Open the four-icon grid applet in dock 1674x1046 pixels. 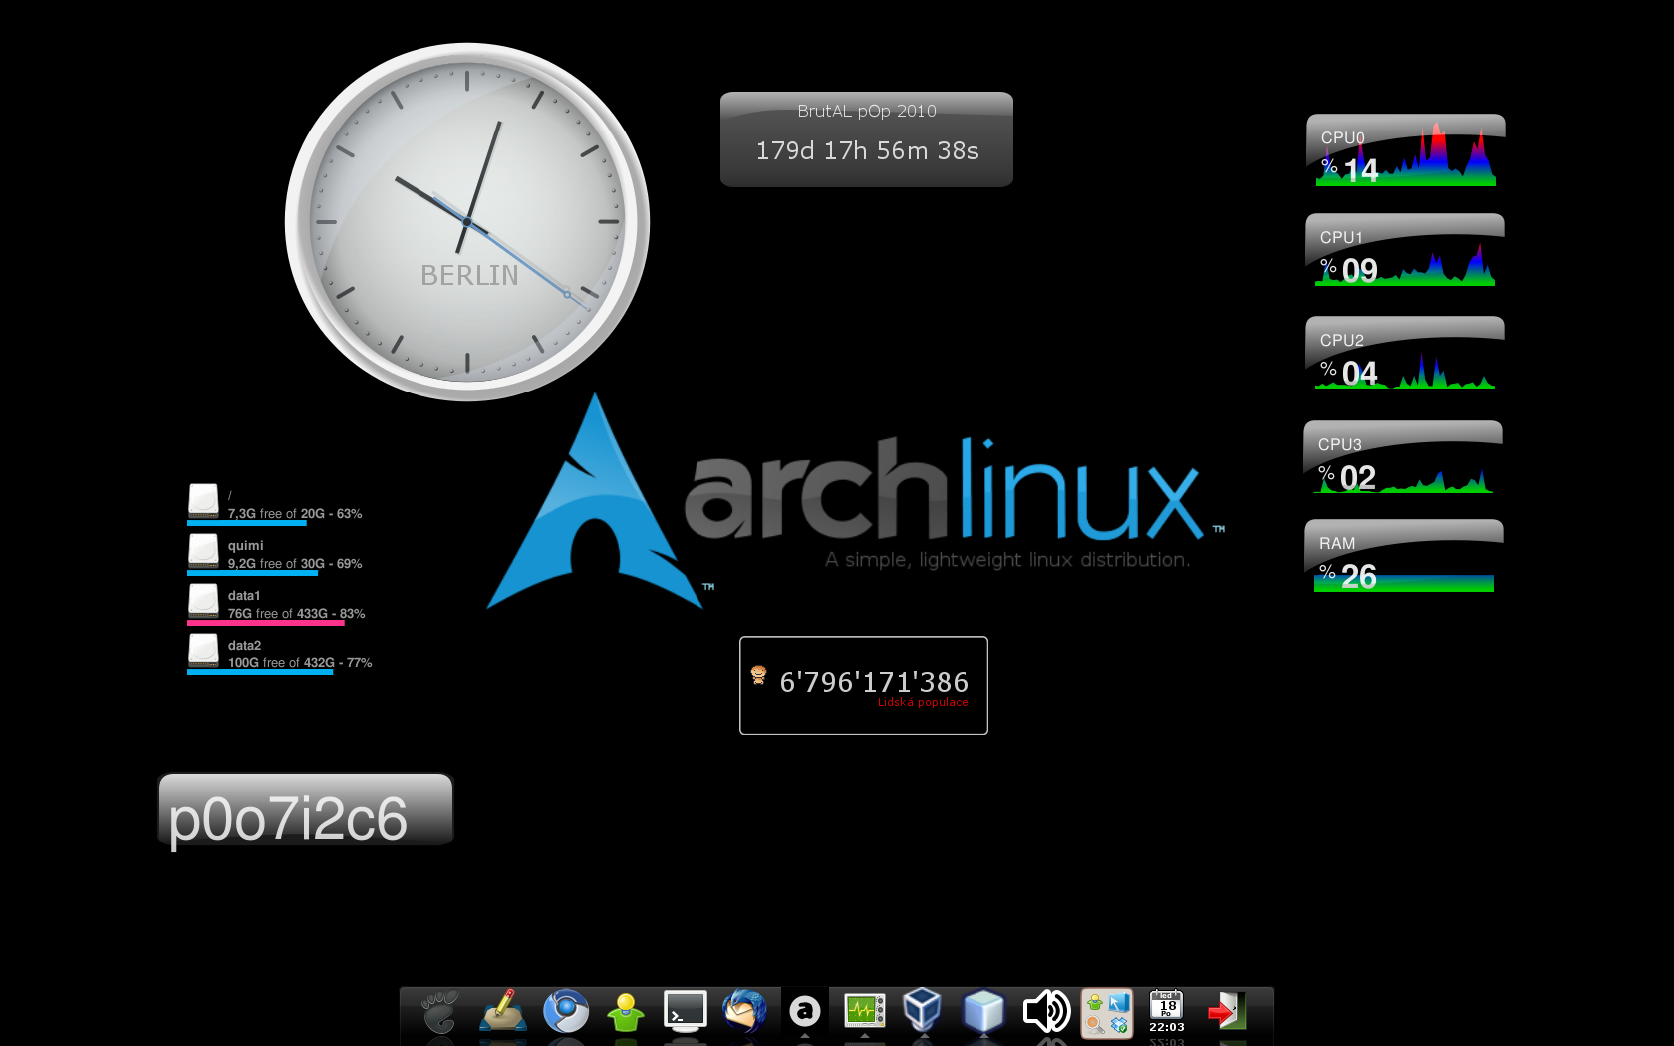pyautogui.click(x=1107, y=1013)
